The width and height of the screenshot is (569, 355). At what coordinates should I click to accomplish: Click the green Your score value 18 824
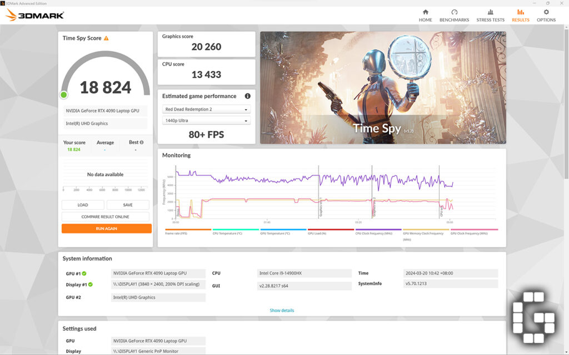click(x=74, y=150)
